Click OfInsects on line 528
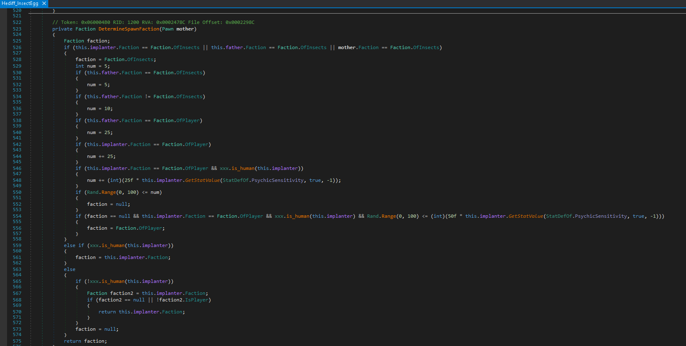This screenshot has width=686, height=346. click(x=140, y=59)
